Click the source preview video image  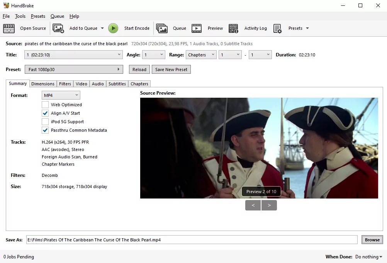(259, 148)
